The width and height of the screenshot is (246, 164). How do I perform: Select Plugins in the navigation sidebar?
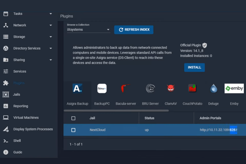pyautogui.click(x=19, y=83)
